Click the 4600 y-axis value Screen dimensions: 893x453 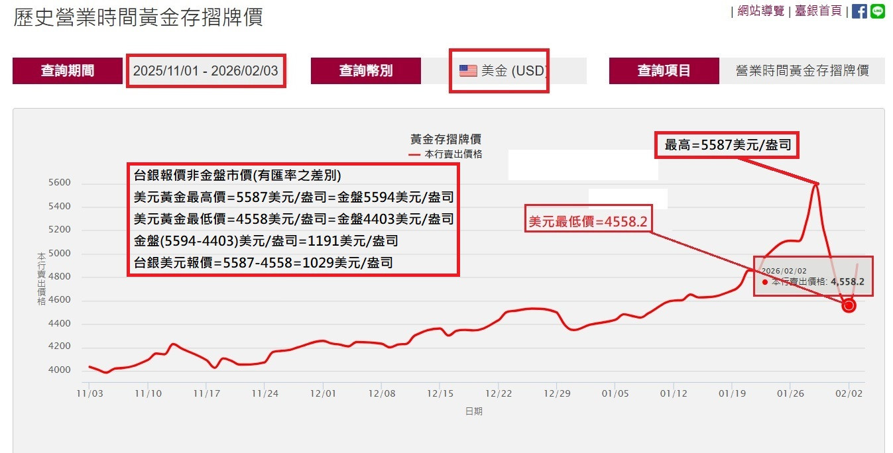[x=59, y=301]
